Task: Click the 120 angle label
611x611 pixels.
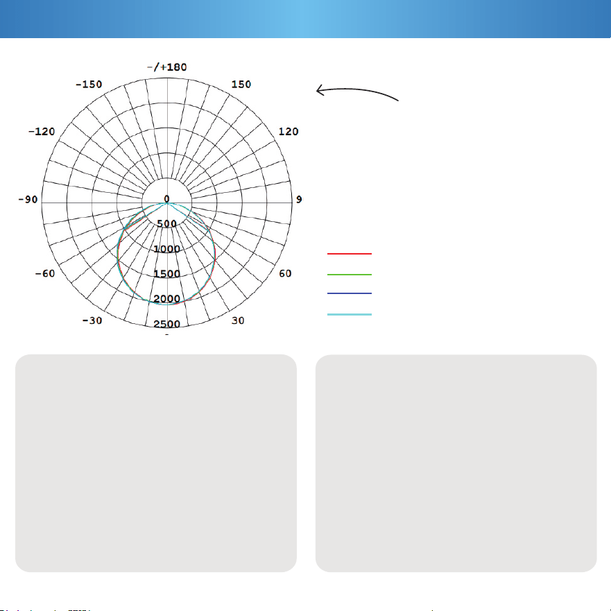Action: (289, 132)
